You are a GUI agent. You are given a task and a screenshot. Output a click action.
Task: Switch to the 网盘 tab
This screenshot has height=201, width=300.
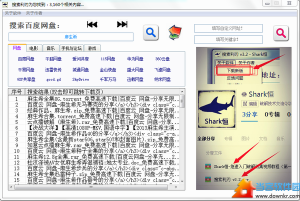17,48
